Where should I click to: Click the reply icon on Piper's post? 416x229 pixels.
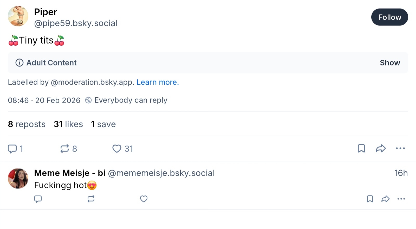point(12,149)
